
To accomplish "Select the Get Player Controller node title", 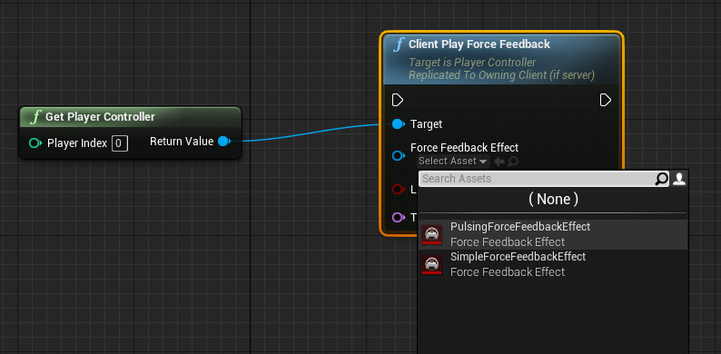I will tap(100, 117).
